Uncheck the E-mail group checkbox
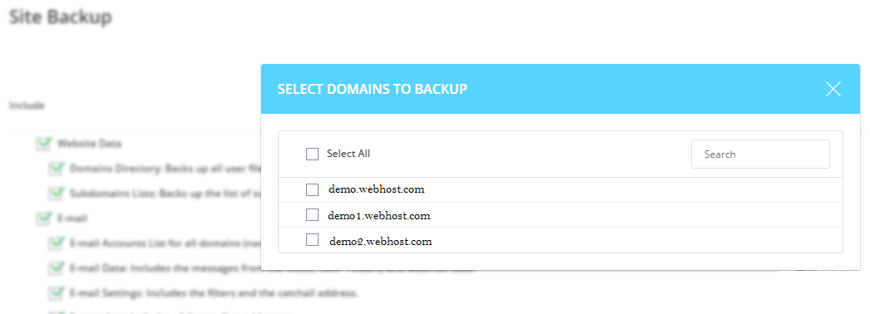Viewport: 870px width, 314px height. pos(43,218)
